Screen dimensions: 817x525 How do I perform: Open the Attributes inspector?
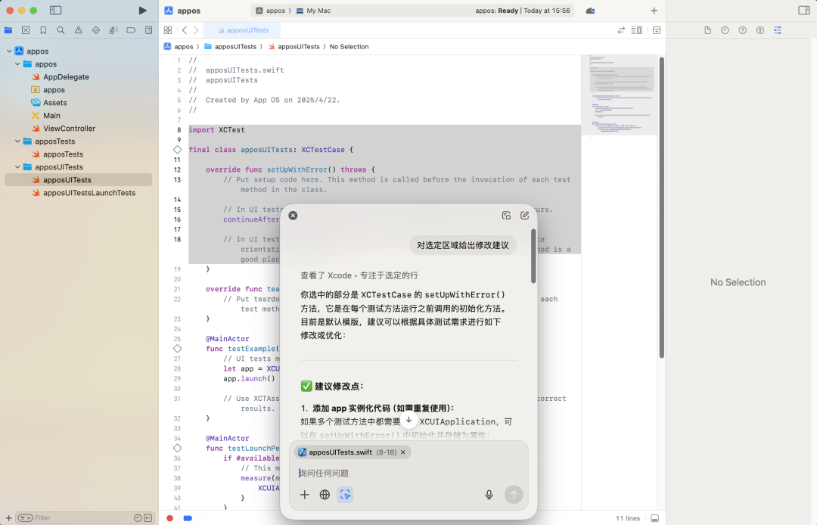point(778,30)
